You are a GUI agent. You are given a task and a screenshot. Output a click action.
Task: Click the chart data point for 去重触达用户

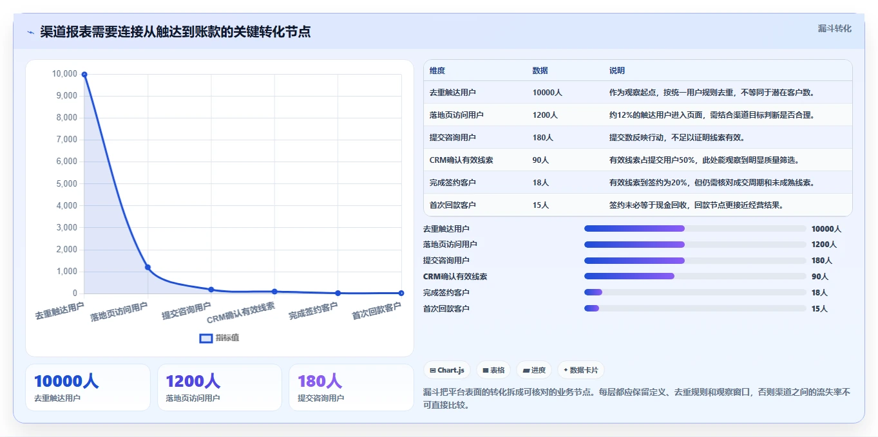coord(84,75)
